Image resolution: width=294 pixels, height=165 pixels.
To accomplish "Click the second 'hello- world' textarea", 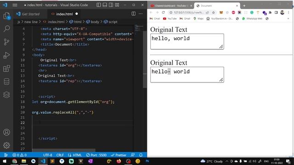I will 187,75.
